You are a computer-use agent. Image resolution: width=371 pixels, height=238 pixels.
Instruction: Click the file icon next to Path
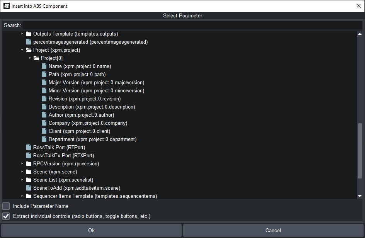pos(44,74)
